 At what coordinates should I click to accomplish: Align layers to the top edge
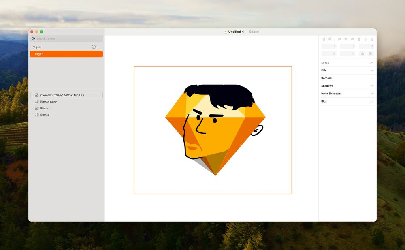click(359, 39)
